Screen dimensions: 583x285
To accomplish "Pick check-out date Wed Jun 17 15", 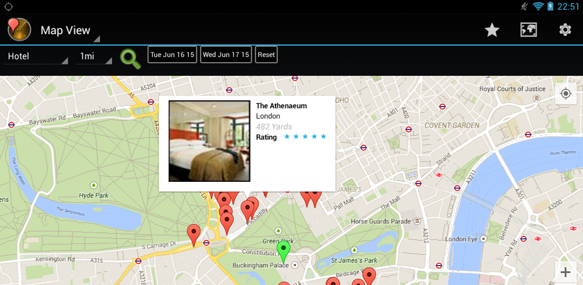I will (x=226, y=55).
